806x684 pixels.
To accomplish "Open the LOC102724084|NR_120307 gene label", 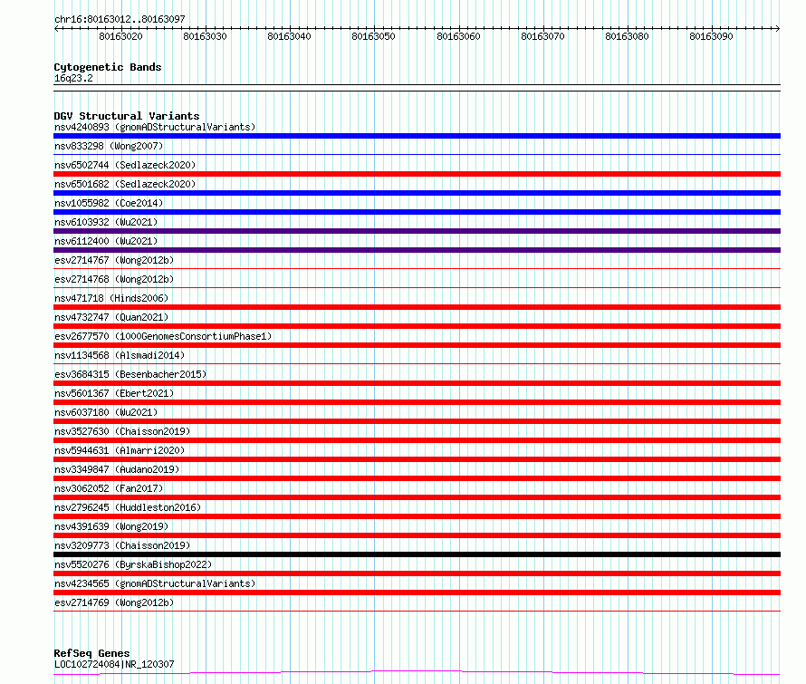I will [x=114, y=664].
